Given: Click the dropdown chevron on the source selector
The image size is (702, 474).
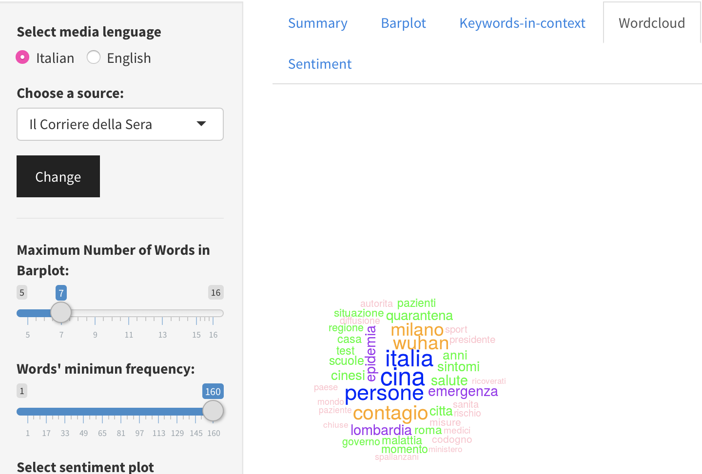Looking at the screenshot, I should coord(201,124).
